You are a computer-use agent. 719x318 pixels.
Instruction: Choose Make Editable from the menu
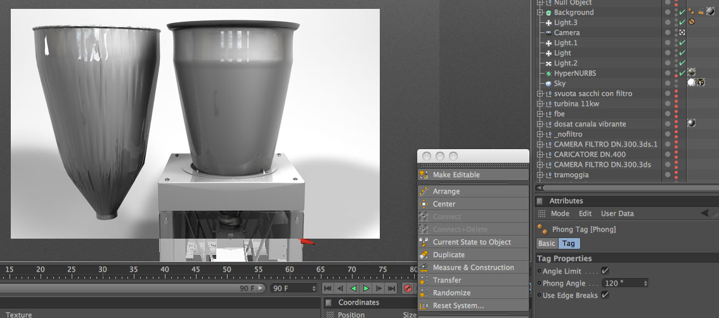(x=456, y=175)
